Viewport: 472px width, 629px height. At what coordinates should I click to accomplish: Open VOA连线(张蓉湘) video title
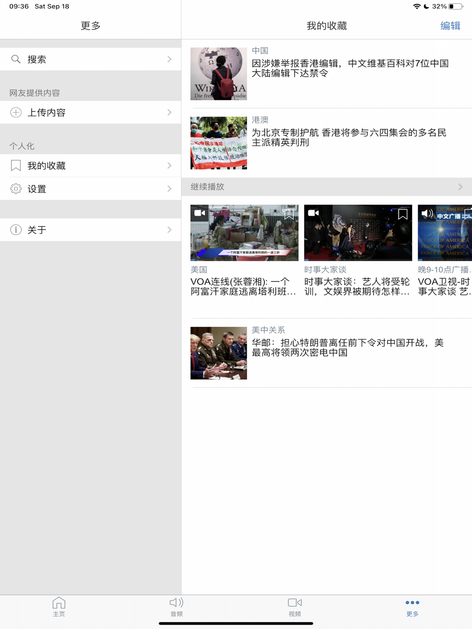point(244,286)
